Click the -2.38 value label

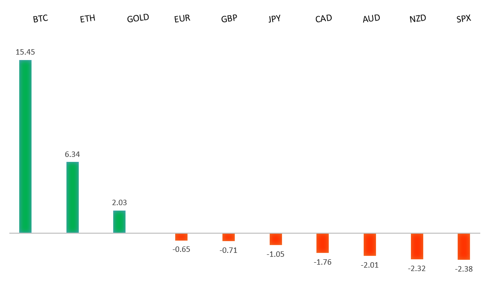point(464,269)
